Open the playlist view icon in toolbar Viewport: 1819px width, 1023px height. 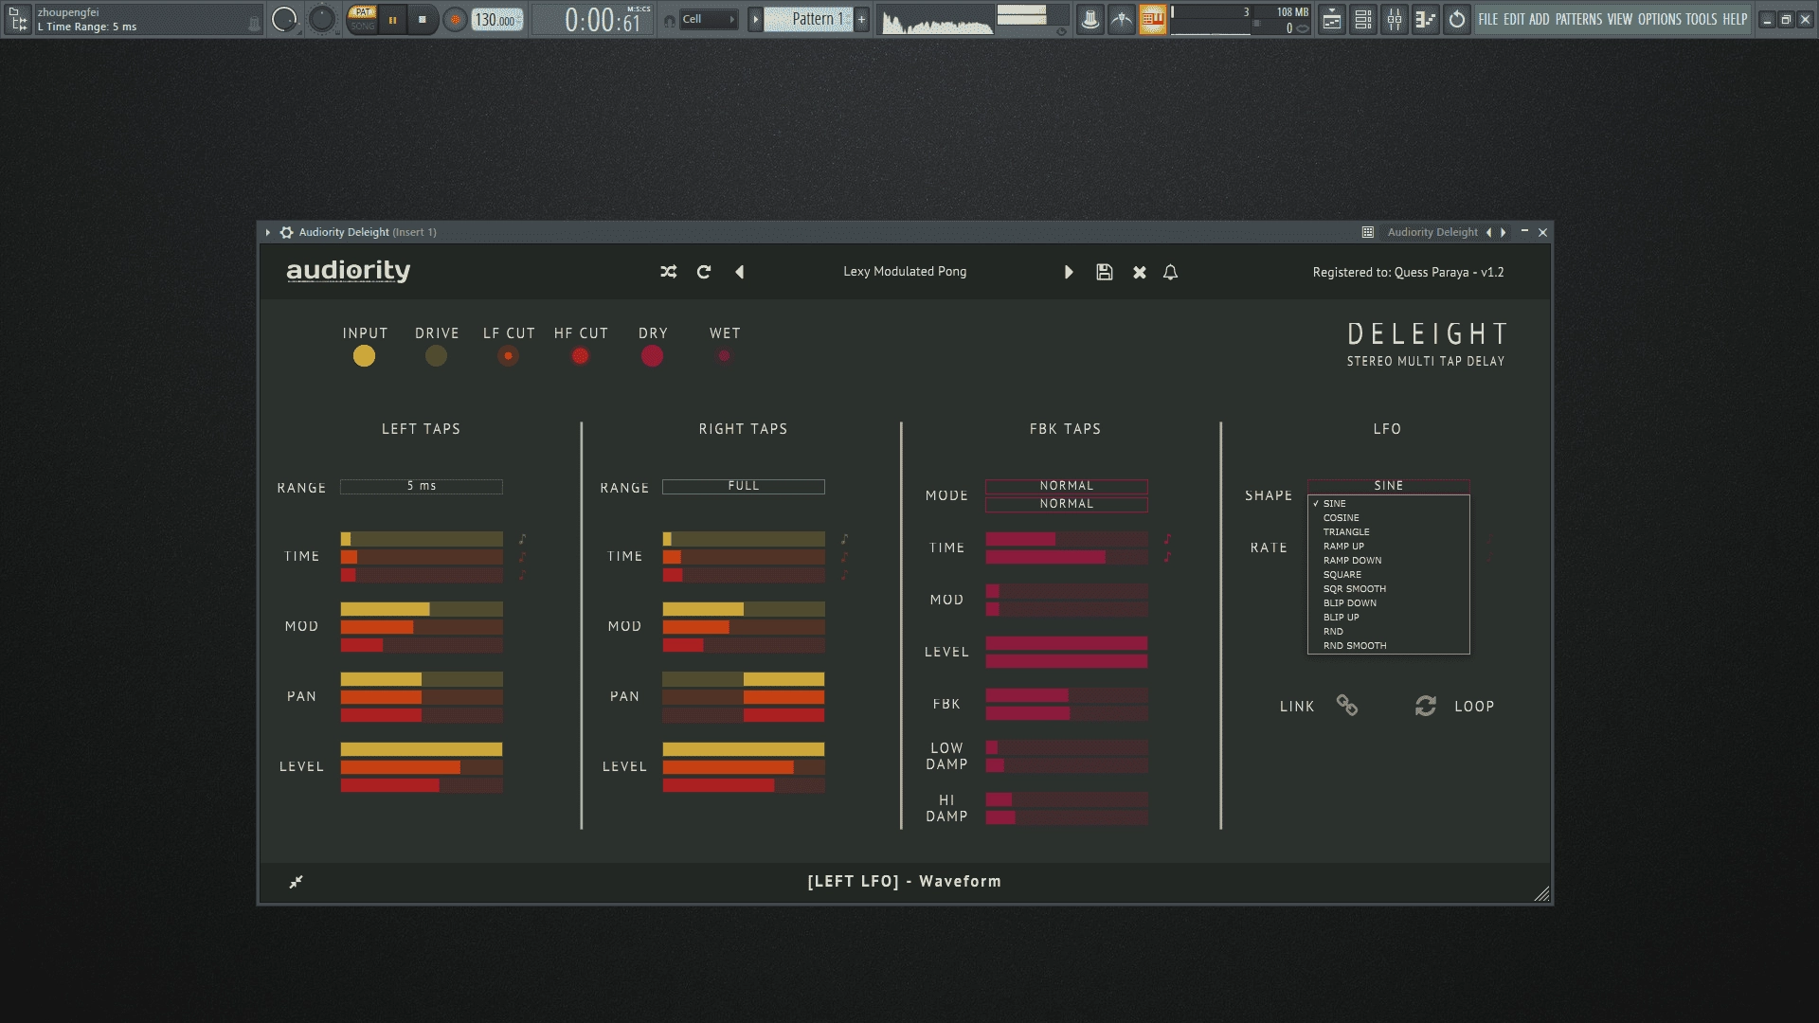[x=1332, y=19]
